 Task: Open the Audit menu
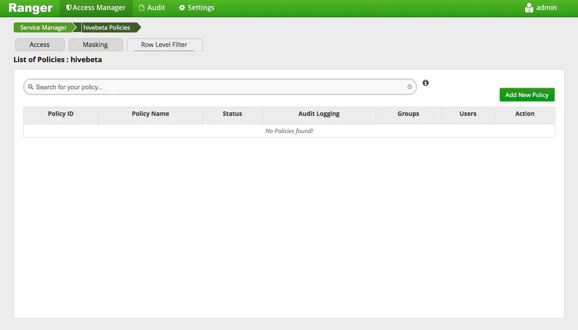[x=152, y=8]
